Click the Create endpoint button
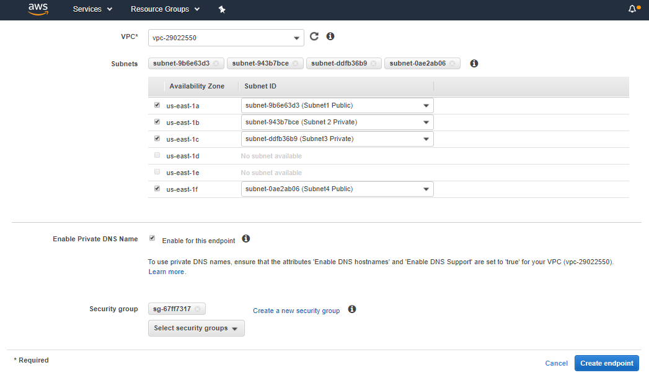649x378 pixels. click(606, 363)
